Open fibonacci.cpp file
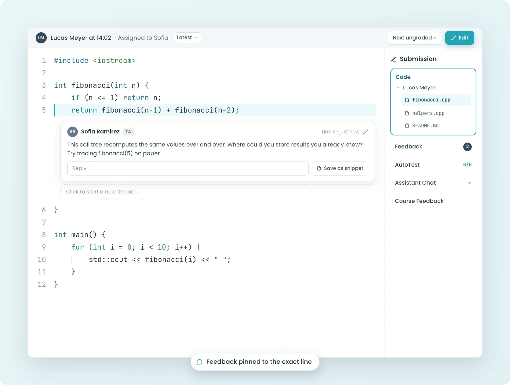The width and height of the screenshot is (510, 385). click(x=436, y=100)
